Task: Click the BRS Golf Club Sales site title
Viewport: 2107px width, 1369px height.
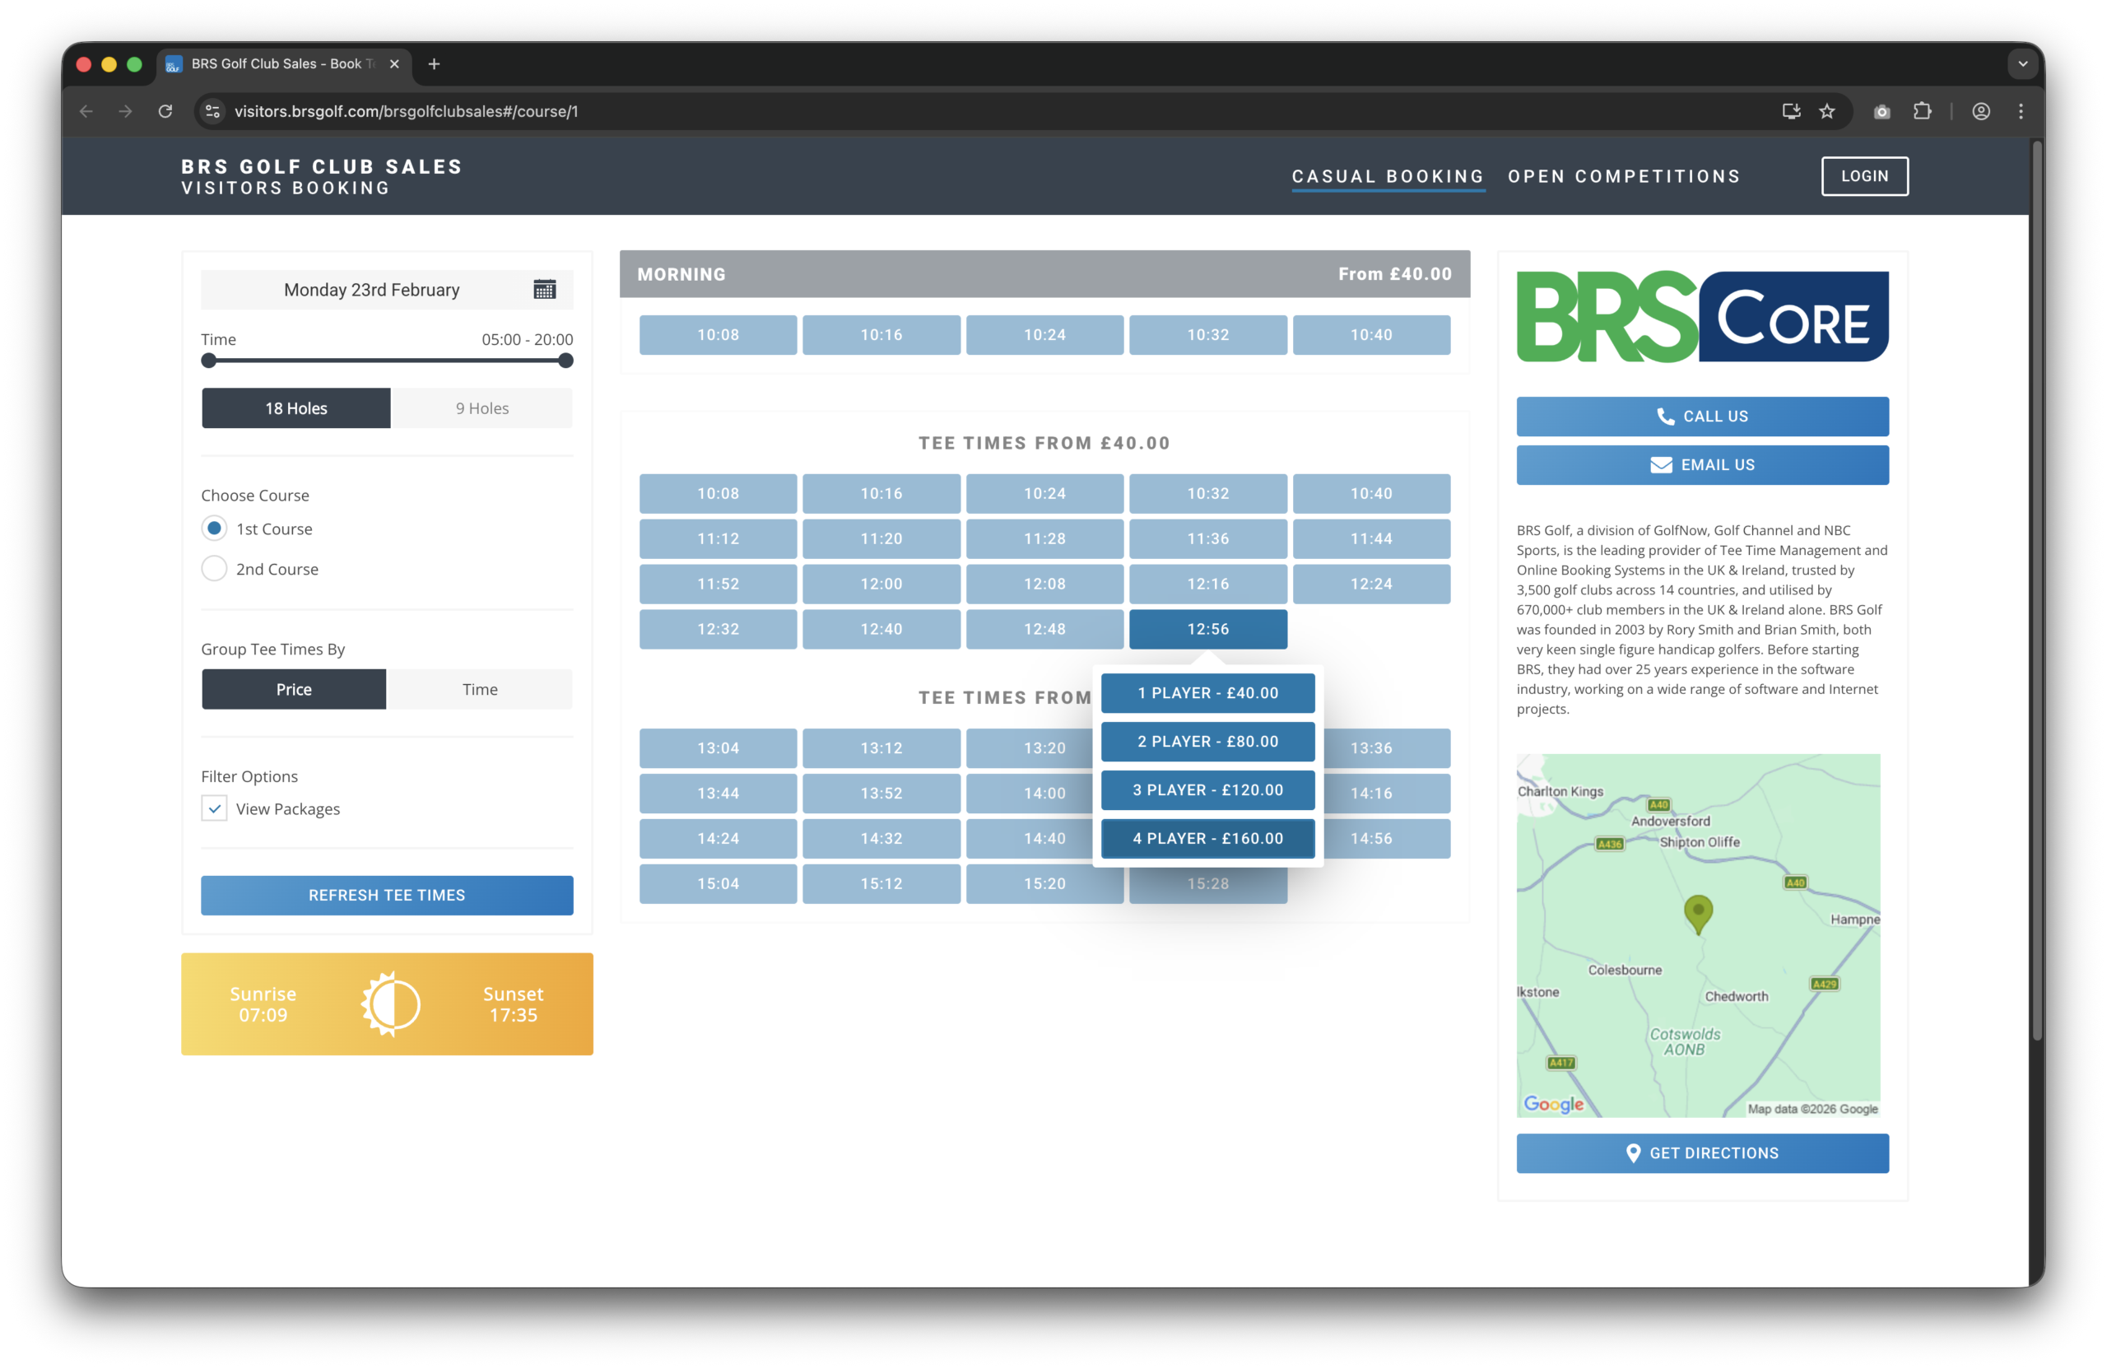Action: (321, 166)
